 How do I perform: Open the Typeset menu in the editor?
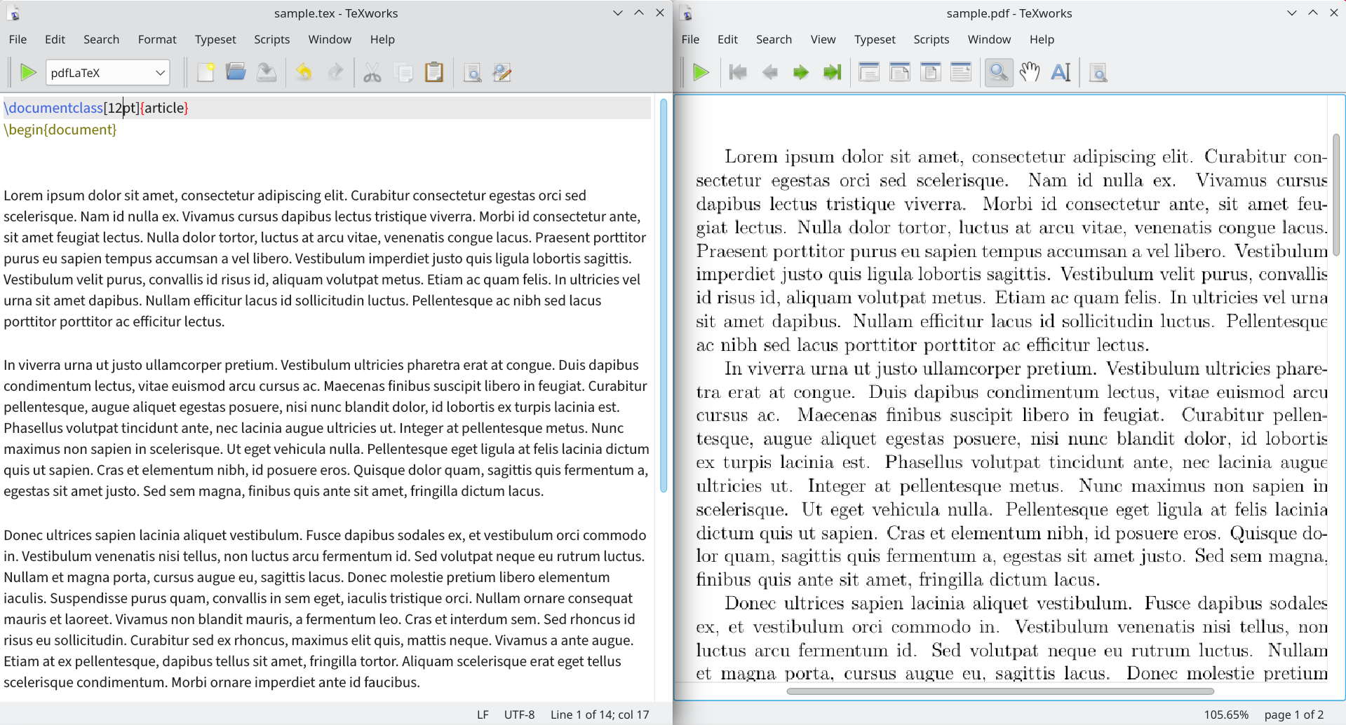(x=215, y=39)
